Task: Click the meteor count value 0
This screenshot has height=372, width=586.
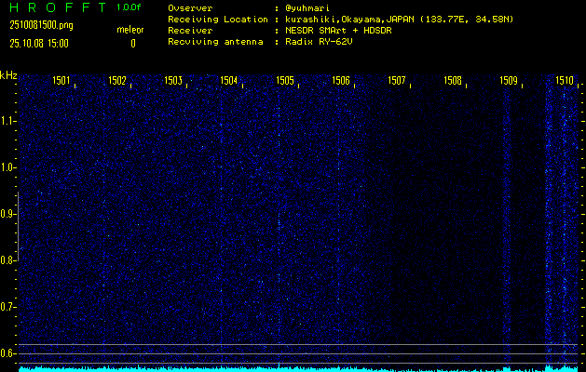Action: [133, 44]
